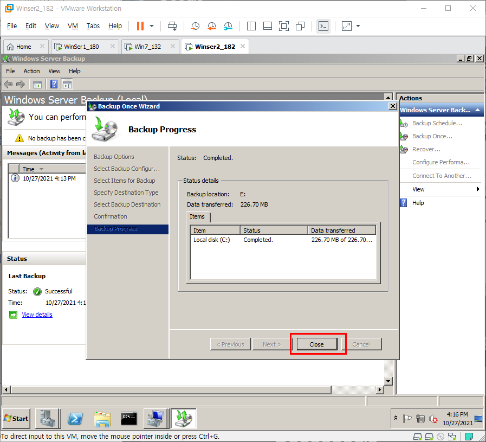Launch PowerShell from taskbar
Viewport: 486px width, 442px height.
(x=75, y=419)
